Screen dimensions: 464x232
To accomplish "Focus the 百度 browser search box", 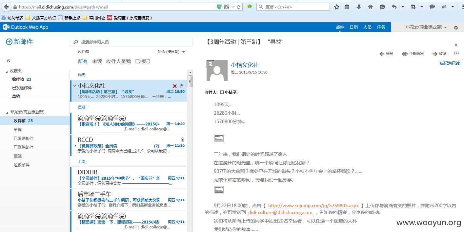I will [x=293, y=7].
